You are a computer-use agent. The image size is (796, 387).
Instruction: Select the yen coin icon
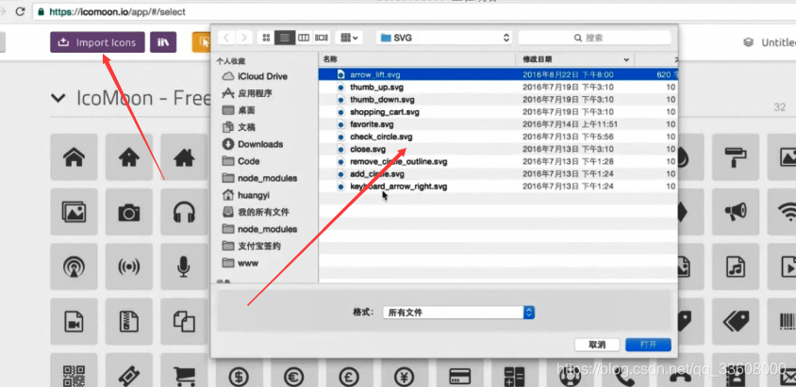point(405,375)
